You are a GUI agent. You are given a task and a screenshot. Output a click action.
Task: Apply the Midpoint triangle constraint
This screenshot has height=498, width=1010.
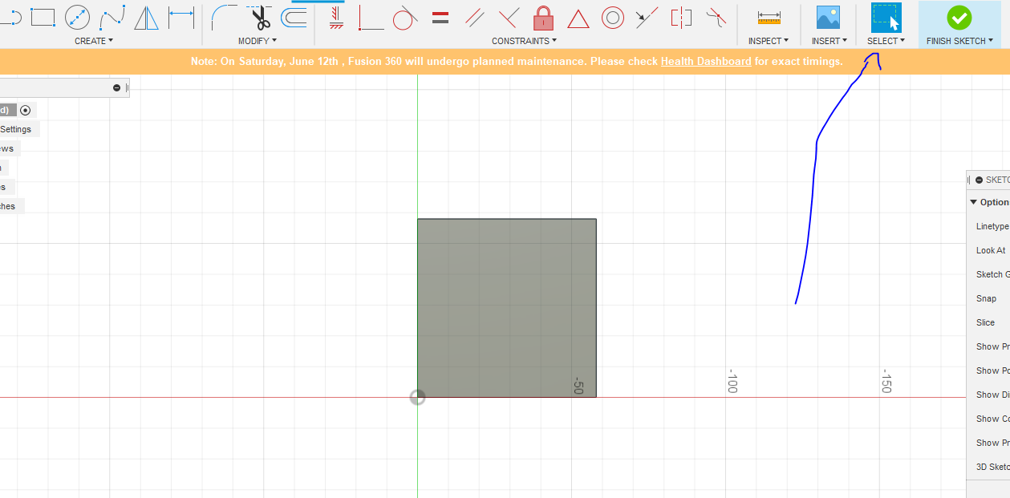[578, 18]
